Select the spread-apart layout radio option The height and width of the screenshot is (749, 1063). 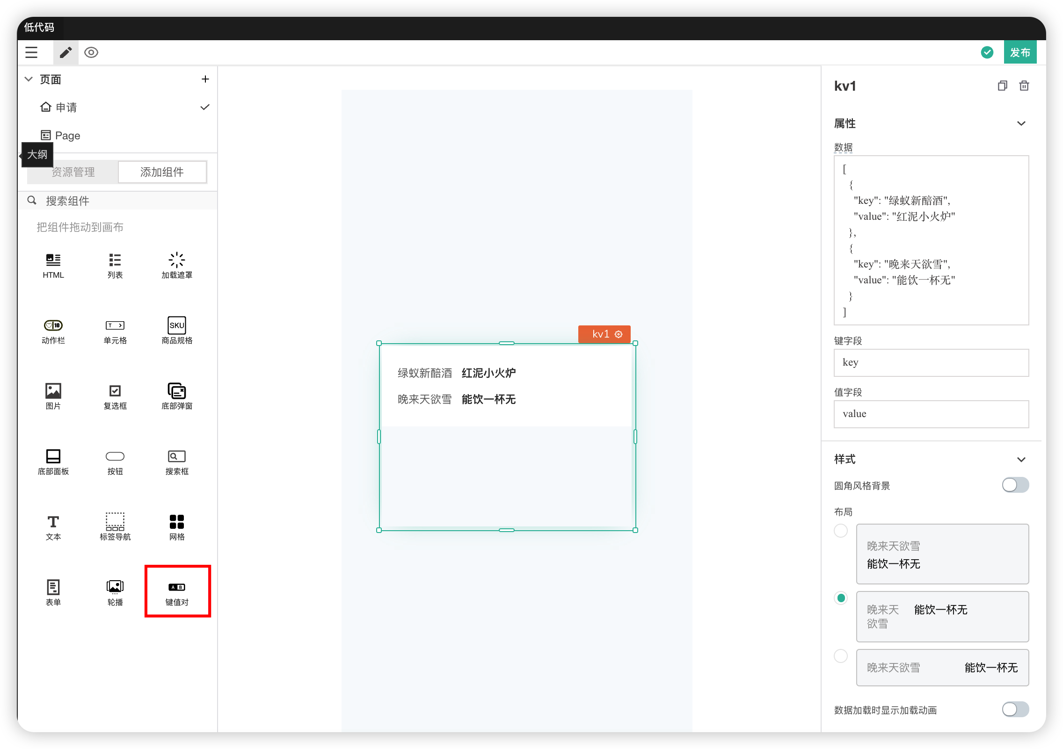tap(841, 656)
